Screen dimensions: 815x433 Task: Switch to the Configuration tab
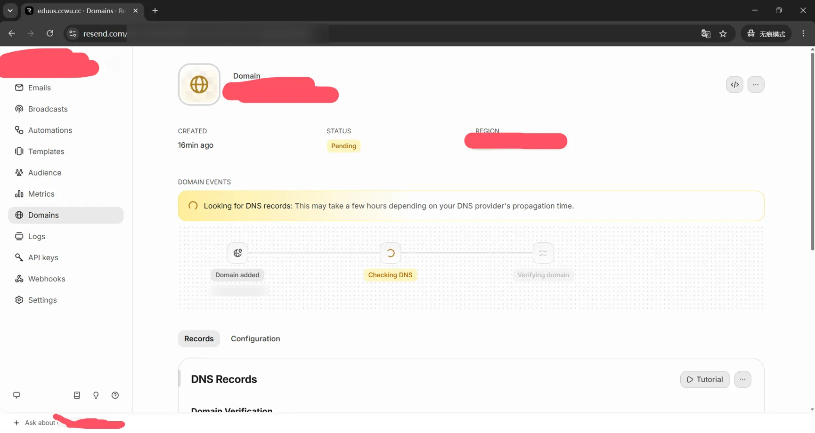[x=255, y=339]
